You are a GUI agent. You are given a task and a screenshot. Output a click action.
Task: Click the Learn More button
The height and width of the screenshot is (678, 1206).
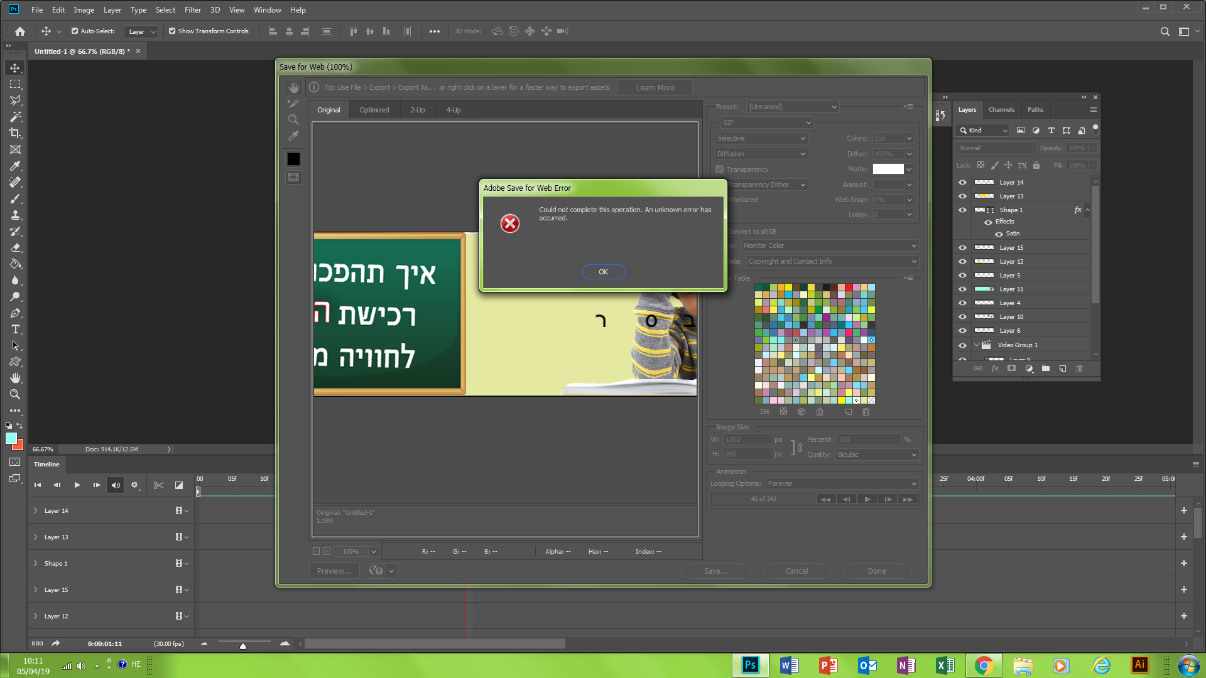click(x=655, y=87)
